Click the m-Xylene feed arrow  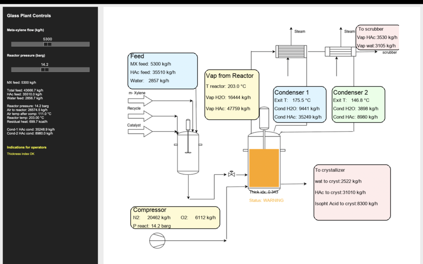pyautogui.click(x=140, y=101)
